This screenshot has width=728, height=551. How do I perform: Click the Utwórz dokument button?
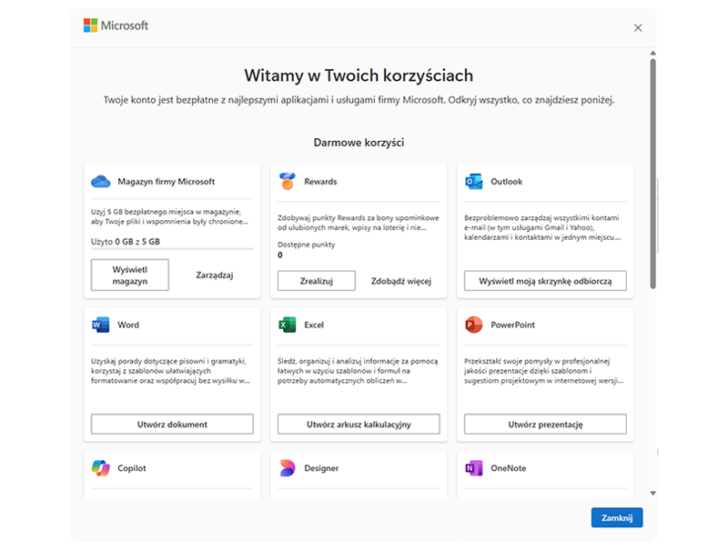tap(172, 424)
